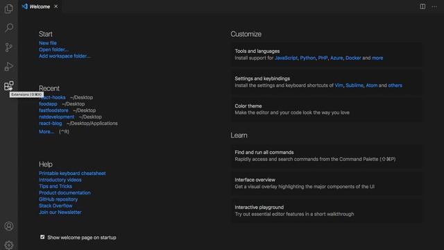Install Docker tools support
The height and width of the screenshot is (250, 444).
click(x=353, y=58)
